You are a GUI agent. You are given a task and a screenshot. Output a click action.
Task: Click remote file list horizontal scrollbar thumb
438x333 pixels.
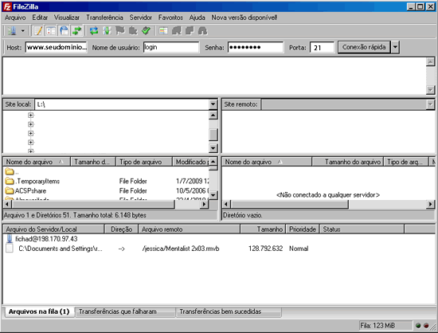coord(290,204)
